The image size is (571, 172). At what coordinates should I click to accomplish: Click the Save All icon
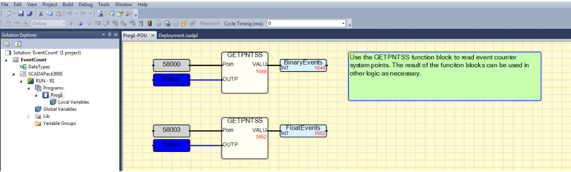[x=29, y=14]
